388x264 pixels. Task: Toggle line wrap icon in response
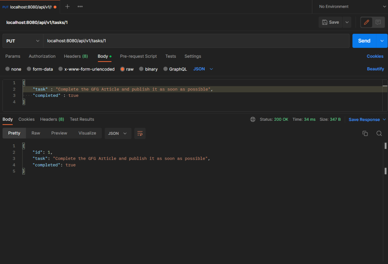coord(140,133)
